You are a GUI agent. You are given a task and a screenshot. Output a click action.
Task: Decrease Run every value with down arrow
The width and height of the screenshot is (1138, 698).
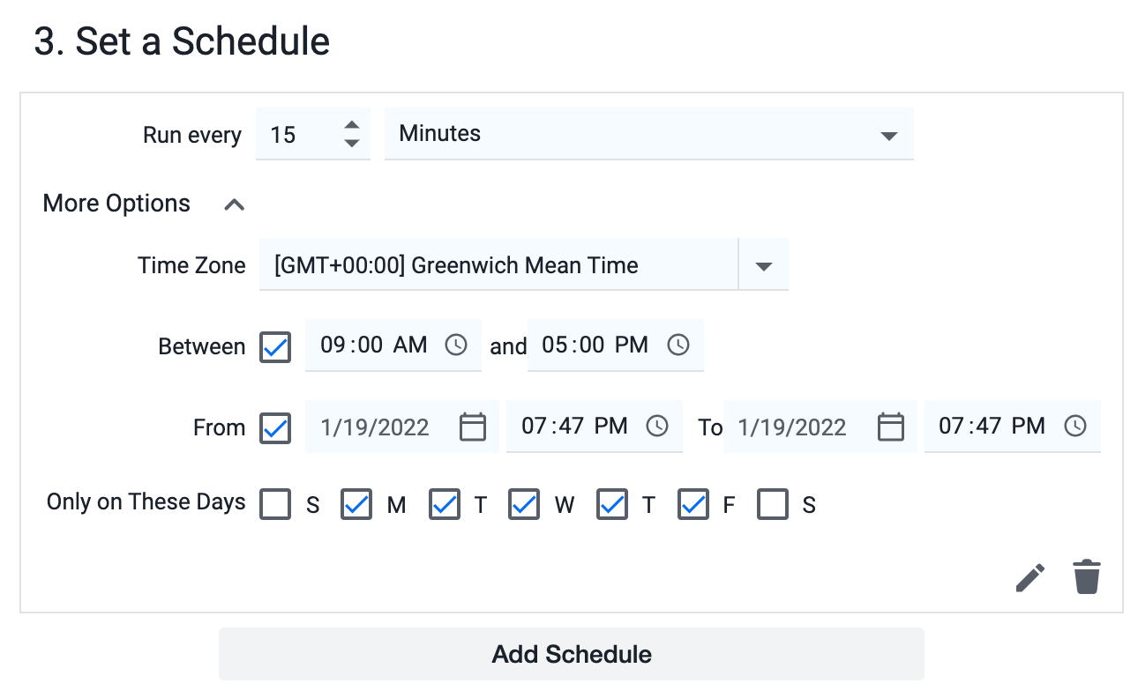pyautogui.click(x=352, y=144)
